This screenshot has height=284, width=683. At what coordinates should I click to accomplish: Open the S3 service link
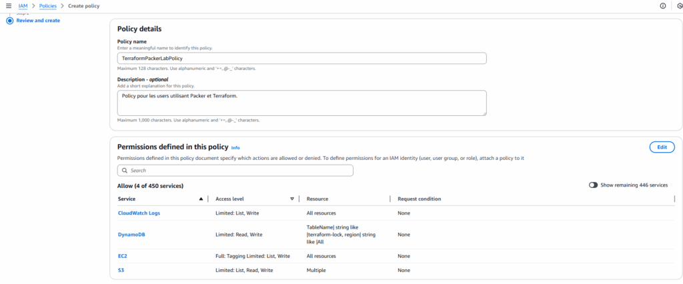pos(121,270)
